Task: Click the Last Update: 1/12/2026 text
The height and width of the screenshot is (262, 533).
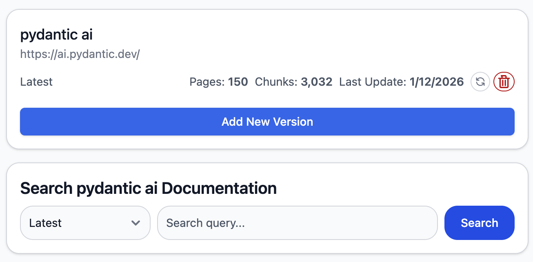Action: [x=402, y=82]
